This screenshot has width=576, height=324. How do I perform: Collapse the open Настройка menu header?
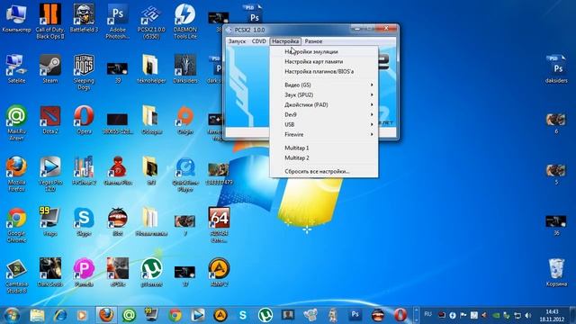[285, 41]
